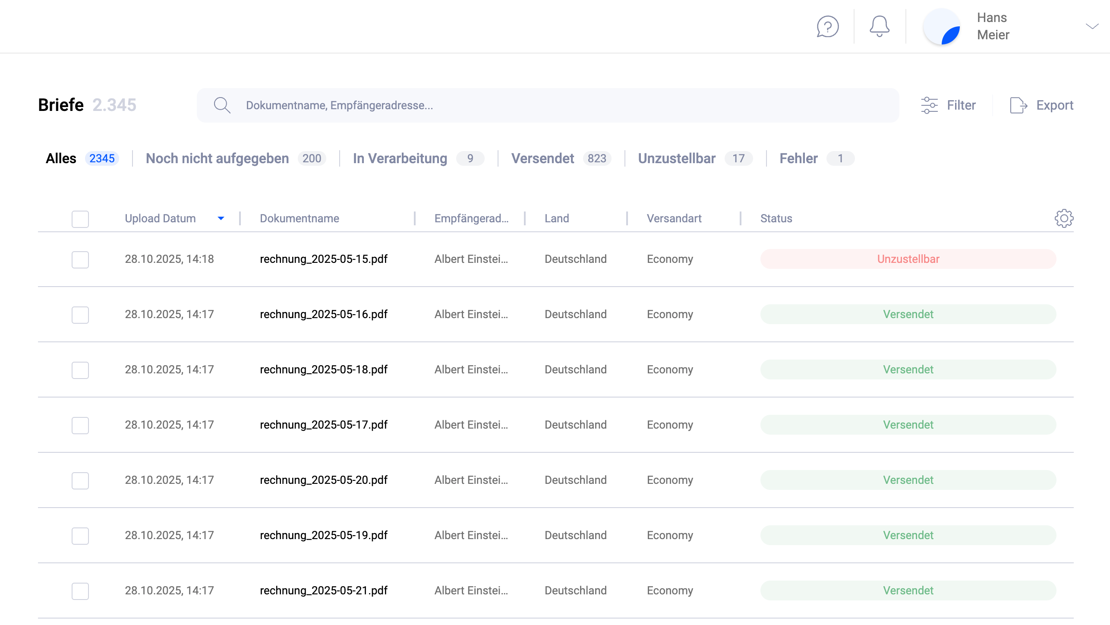The height and width of the screenshot is (625, 1110).
Task: Click the Versendet badge of rechnung_2025-05-16.pdf
Action: 908,314
